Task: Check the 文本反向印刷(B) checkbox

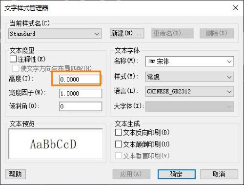Action: coord(119,132)
